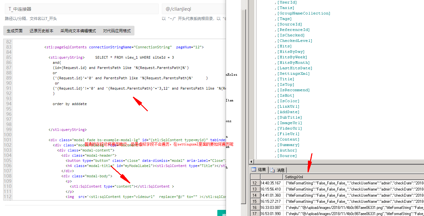424x216 pixels.
Task: Click the results grid icon on 结果 tab
Action: pos(254,170)
